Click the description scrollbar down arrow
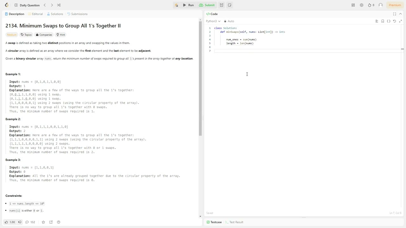This screenshot has height=228, width=406. 200,216
